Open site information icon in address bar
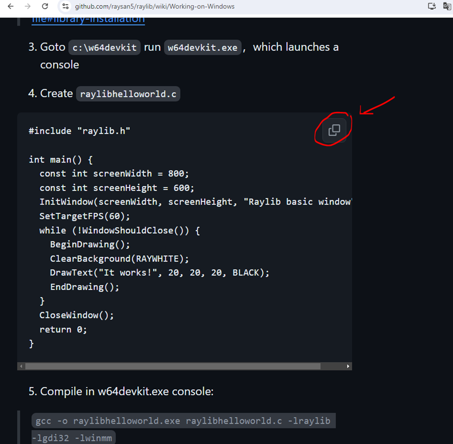 coord(64,7)
